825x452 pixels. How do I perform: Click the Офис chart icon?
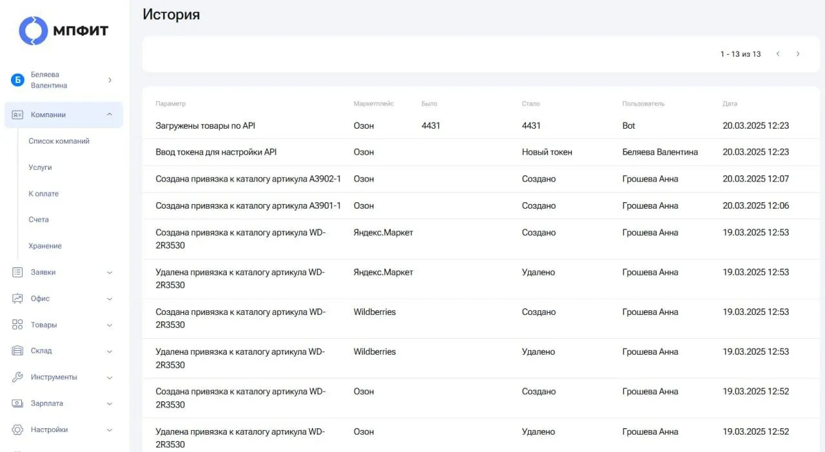pos(17,299)
